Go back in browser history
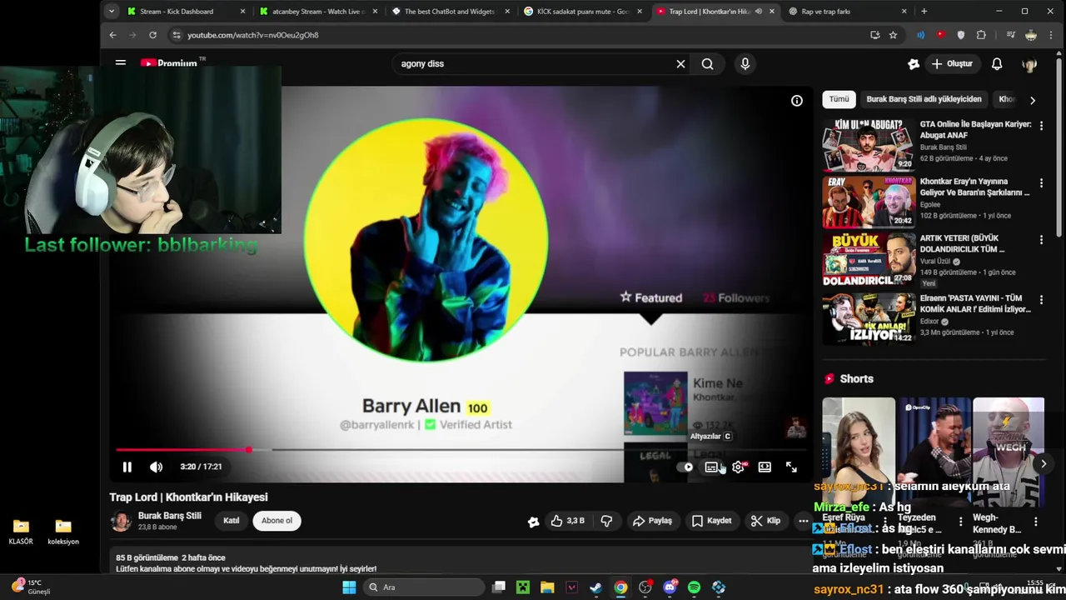 tap(113, 35)
